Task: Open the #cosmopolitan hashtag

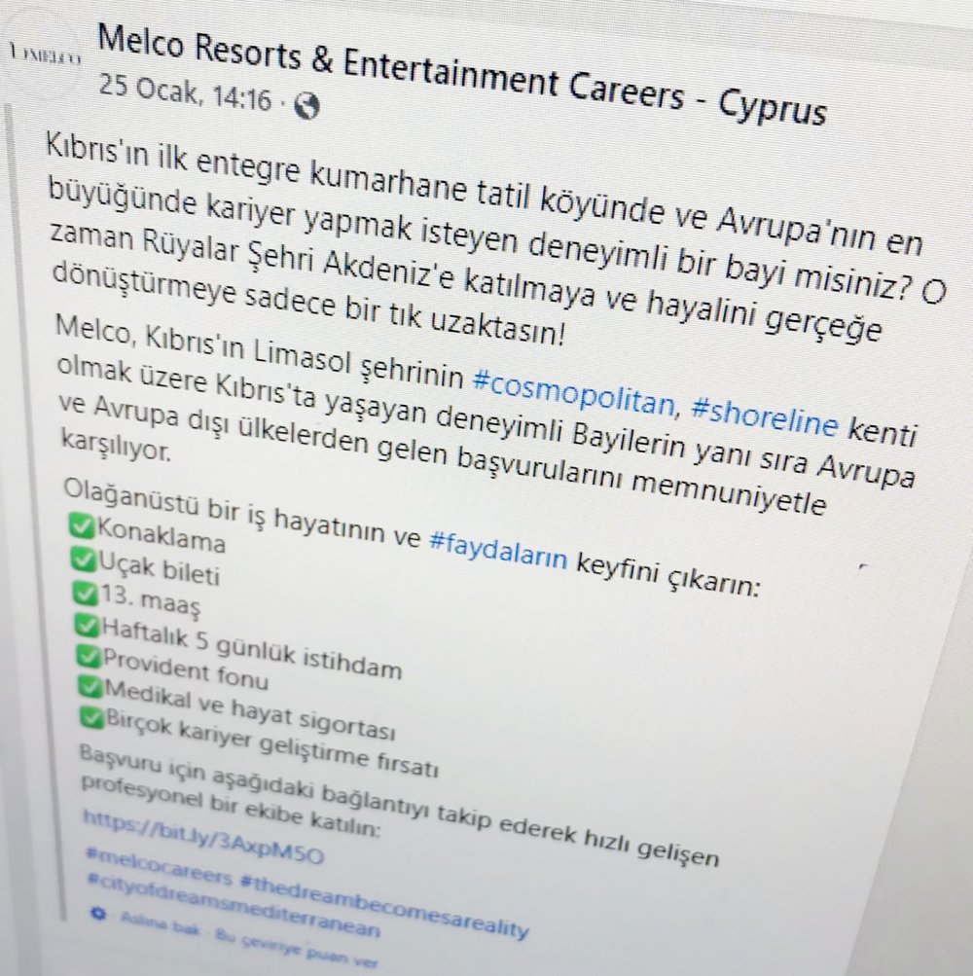Action: point(573,393)
